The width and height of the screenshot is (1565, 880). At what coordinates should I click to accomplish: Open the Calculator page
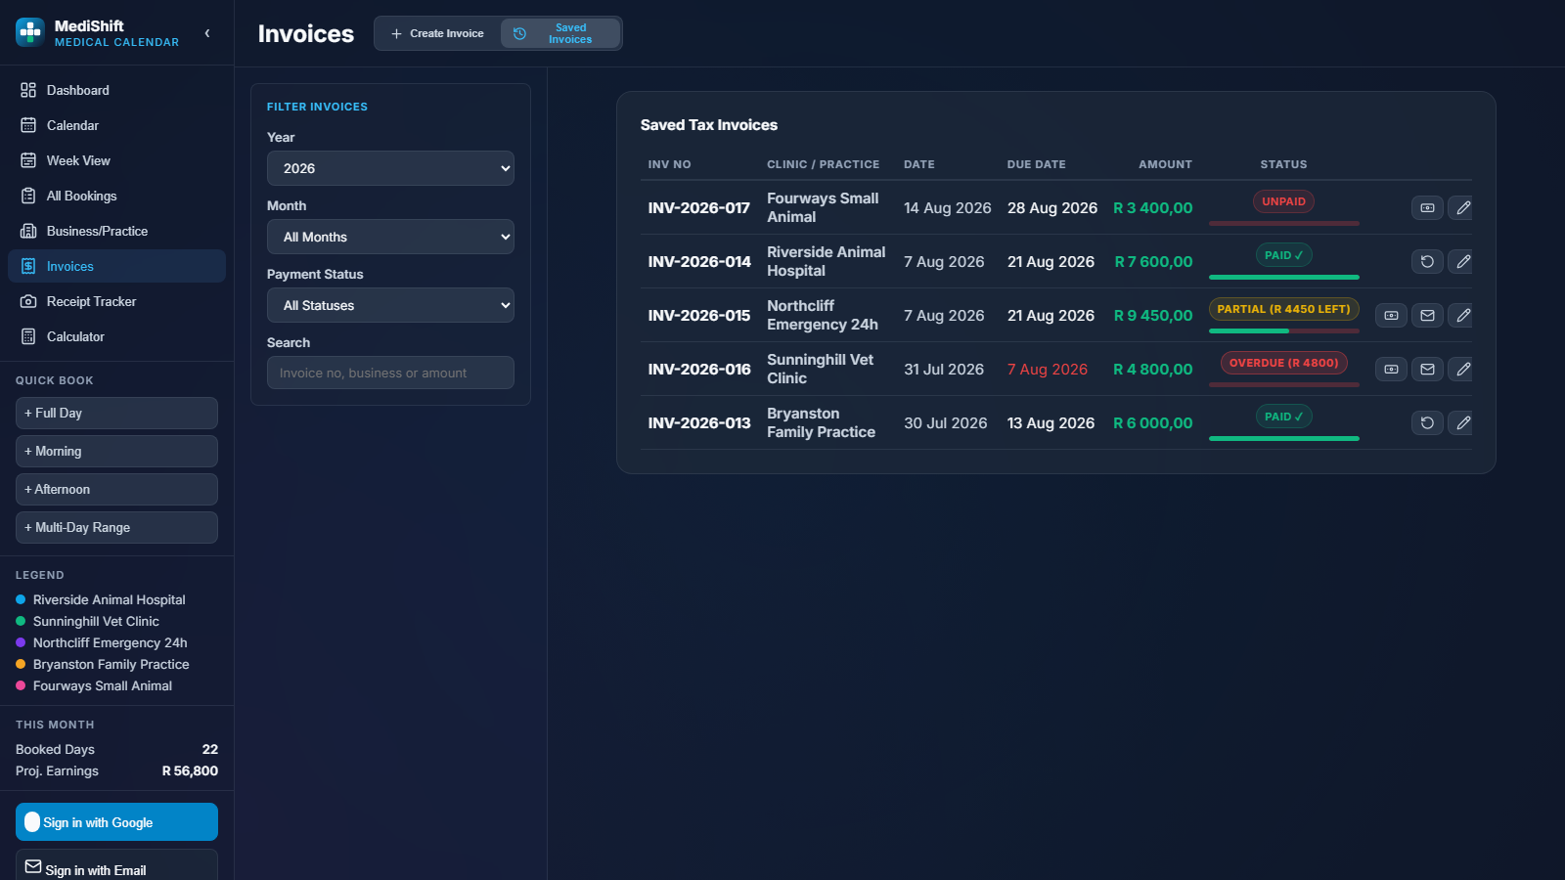(116, 336)
